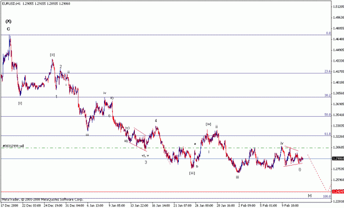Click the 1.40180 price axis value
Image resolution: width=344 pixels, height=208 pixels.
338,83
